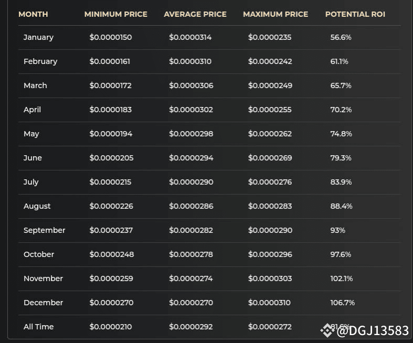The height and width of the screenshot is (343, 413).
Task: Click the MINIMUM PRICE column header
Action: pyautogui.click(x=115, y=14)
